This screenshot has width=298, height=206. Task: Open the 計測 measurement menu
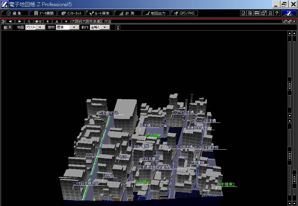point(128,13)
